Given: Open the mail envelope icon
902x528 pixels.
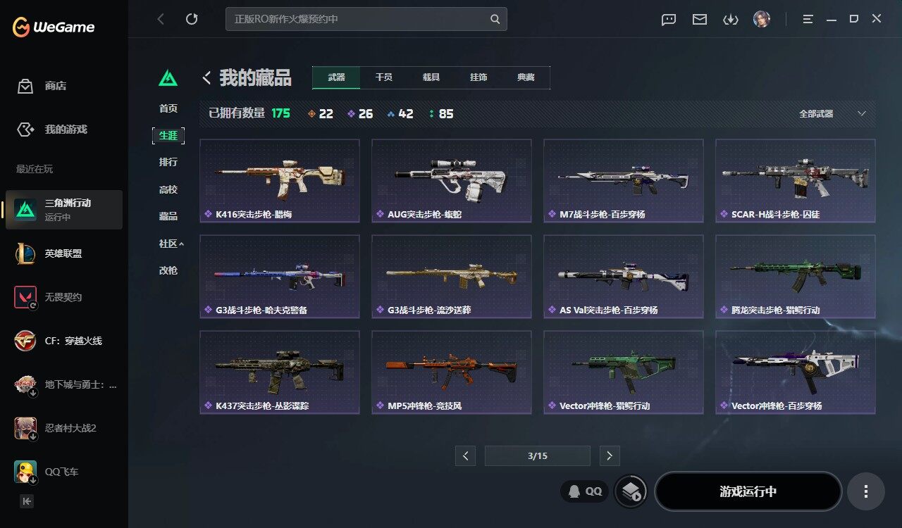Looking at the screenshot, I should coord(700,20).
